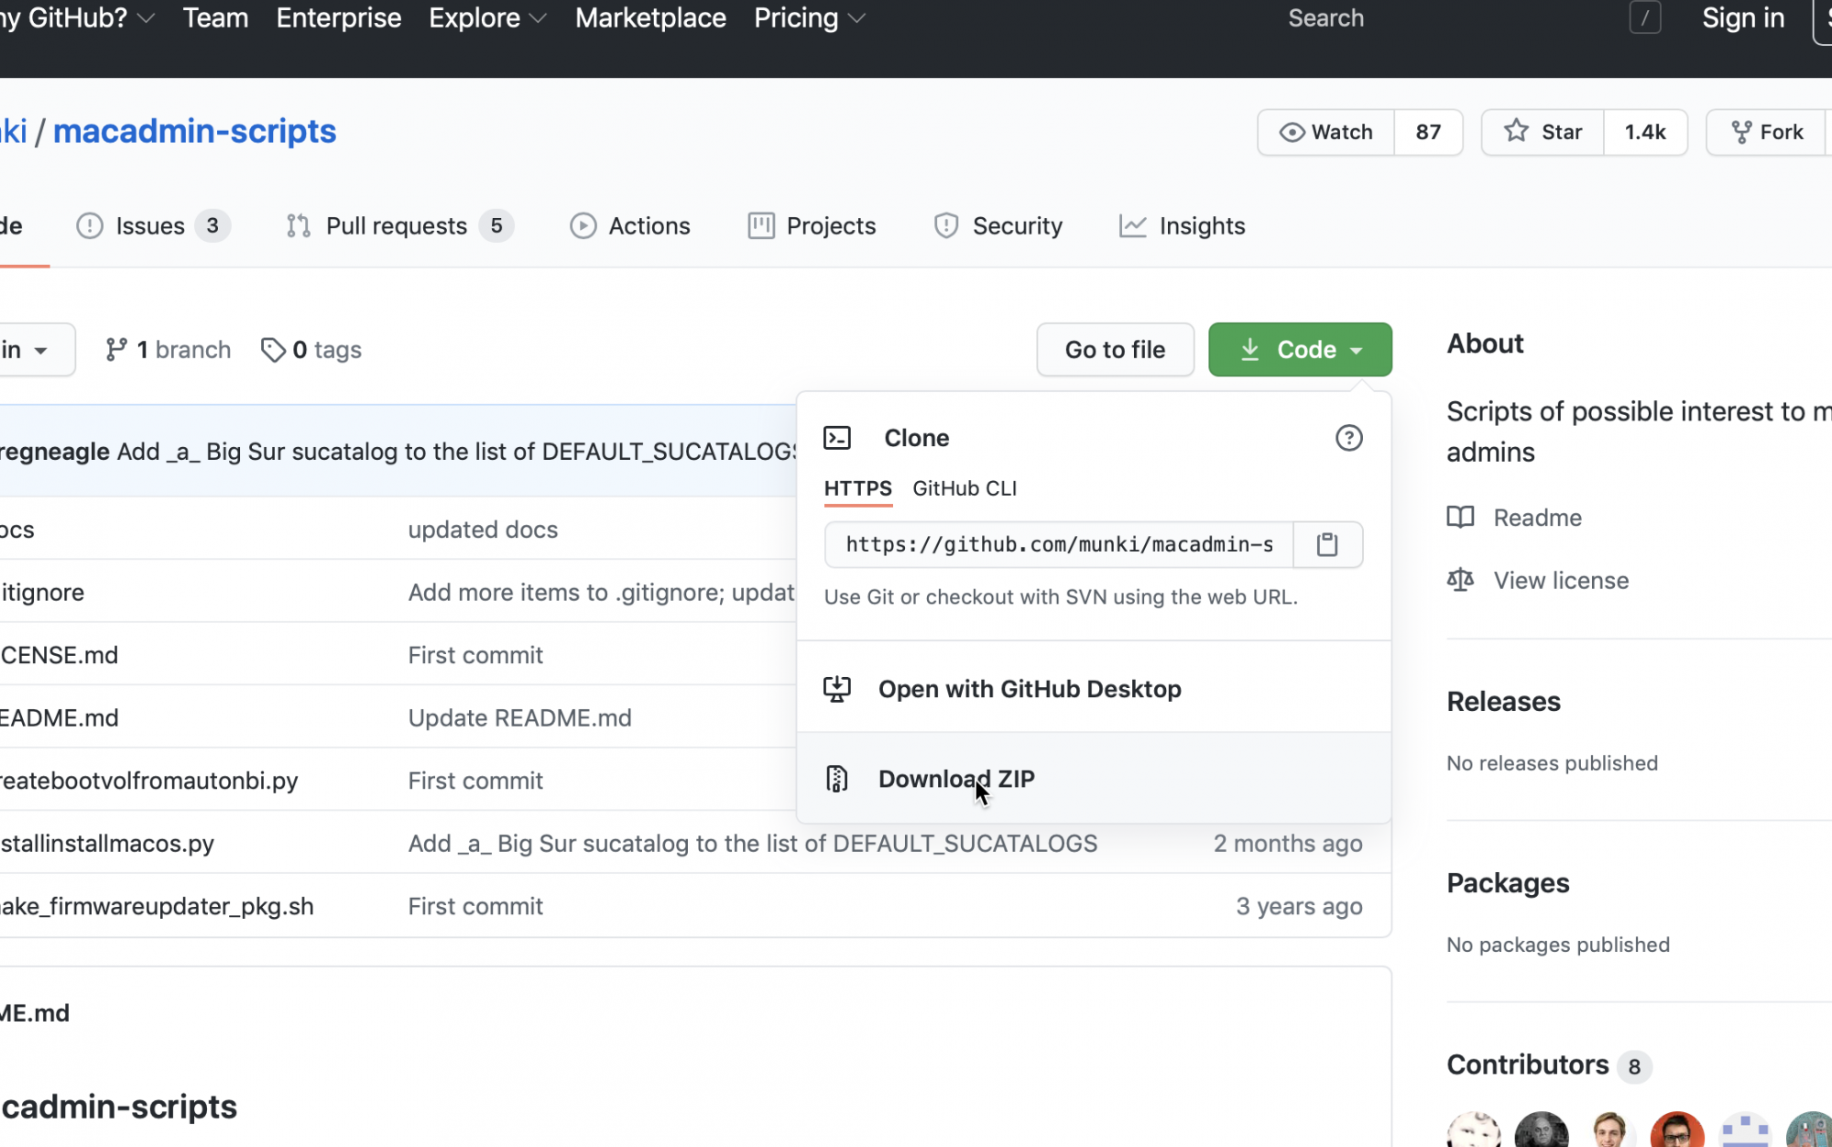Expand the Pricing menu

click(x=809, y=18)
